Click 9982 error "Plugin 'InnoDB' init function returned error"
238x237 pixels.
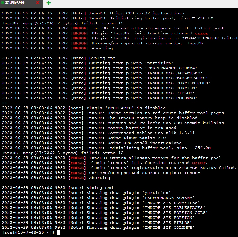tap(105, 163)
